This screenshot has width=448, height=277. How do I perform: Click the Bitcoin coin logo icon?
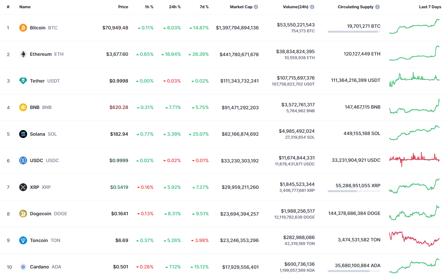(x=23, y=28)
